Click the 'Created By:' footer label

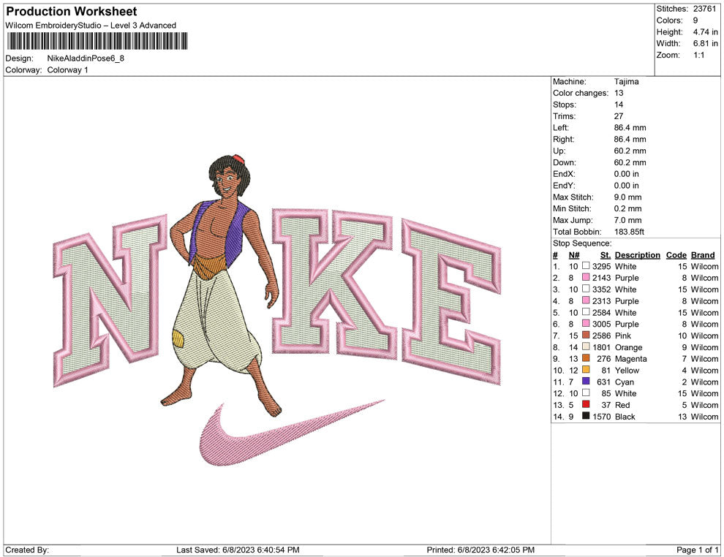[x=27, y=550]
